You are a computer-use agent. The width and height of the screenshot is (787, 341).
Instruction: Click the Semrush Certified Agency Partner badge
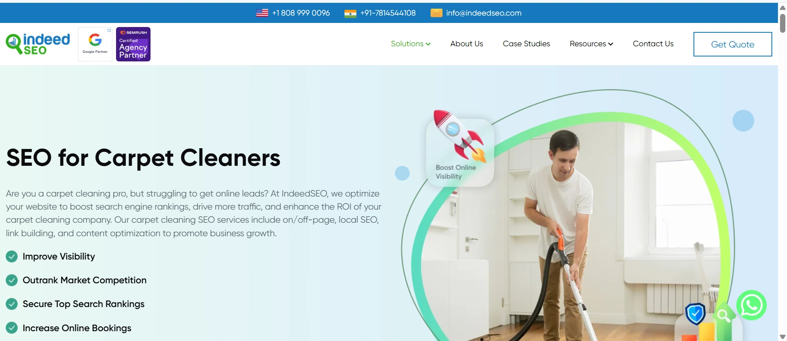pos(133,44)
